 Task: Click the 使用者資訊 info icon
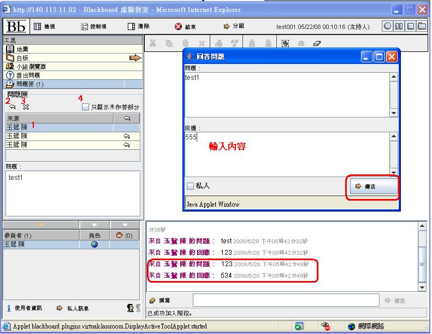pos(9,308)
